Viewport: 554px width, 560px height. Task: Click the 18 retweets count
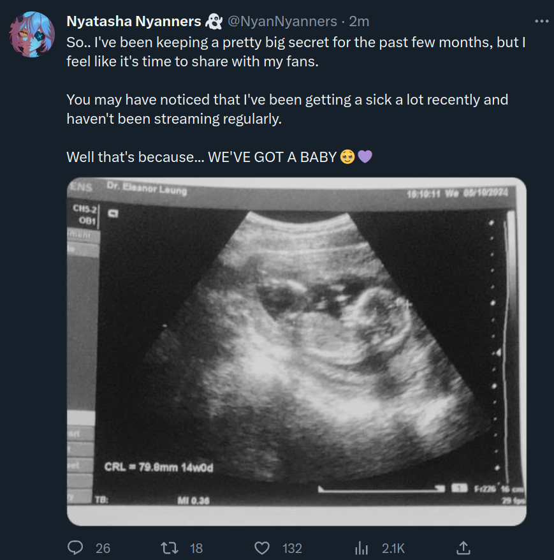tap(196, 548)
